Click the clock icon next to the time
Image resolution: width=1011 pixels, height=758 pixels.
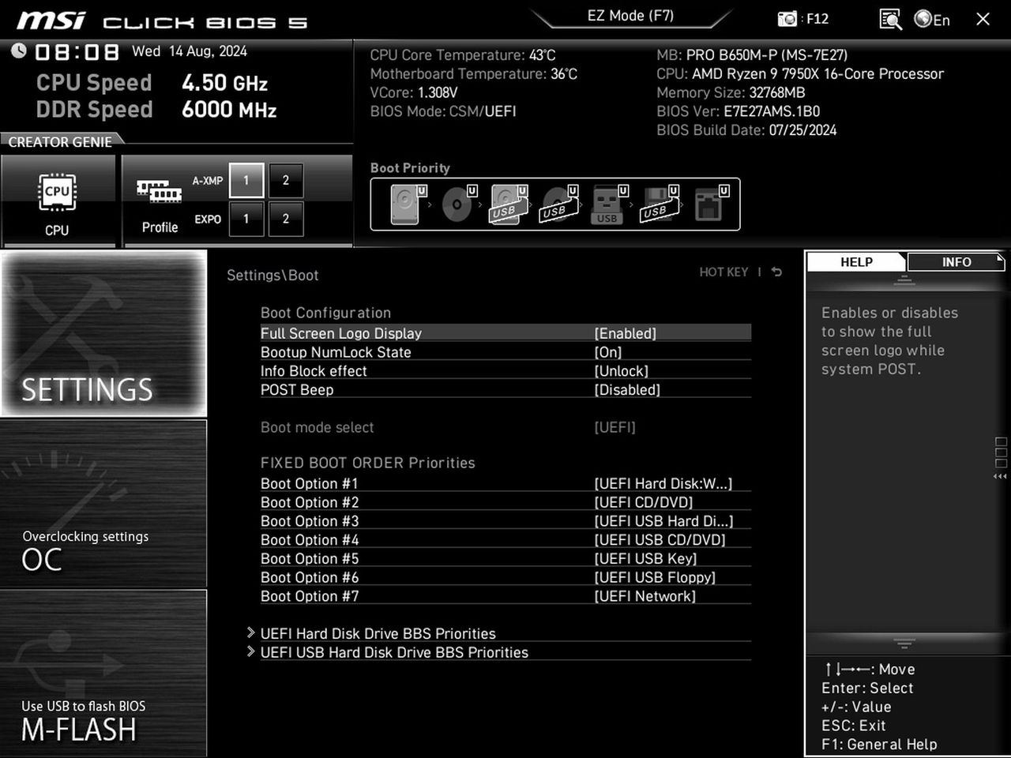[x=18, y=51]
